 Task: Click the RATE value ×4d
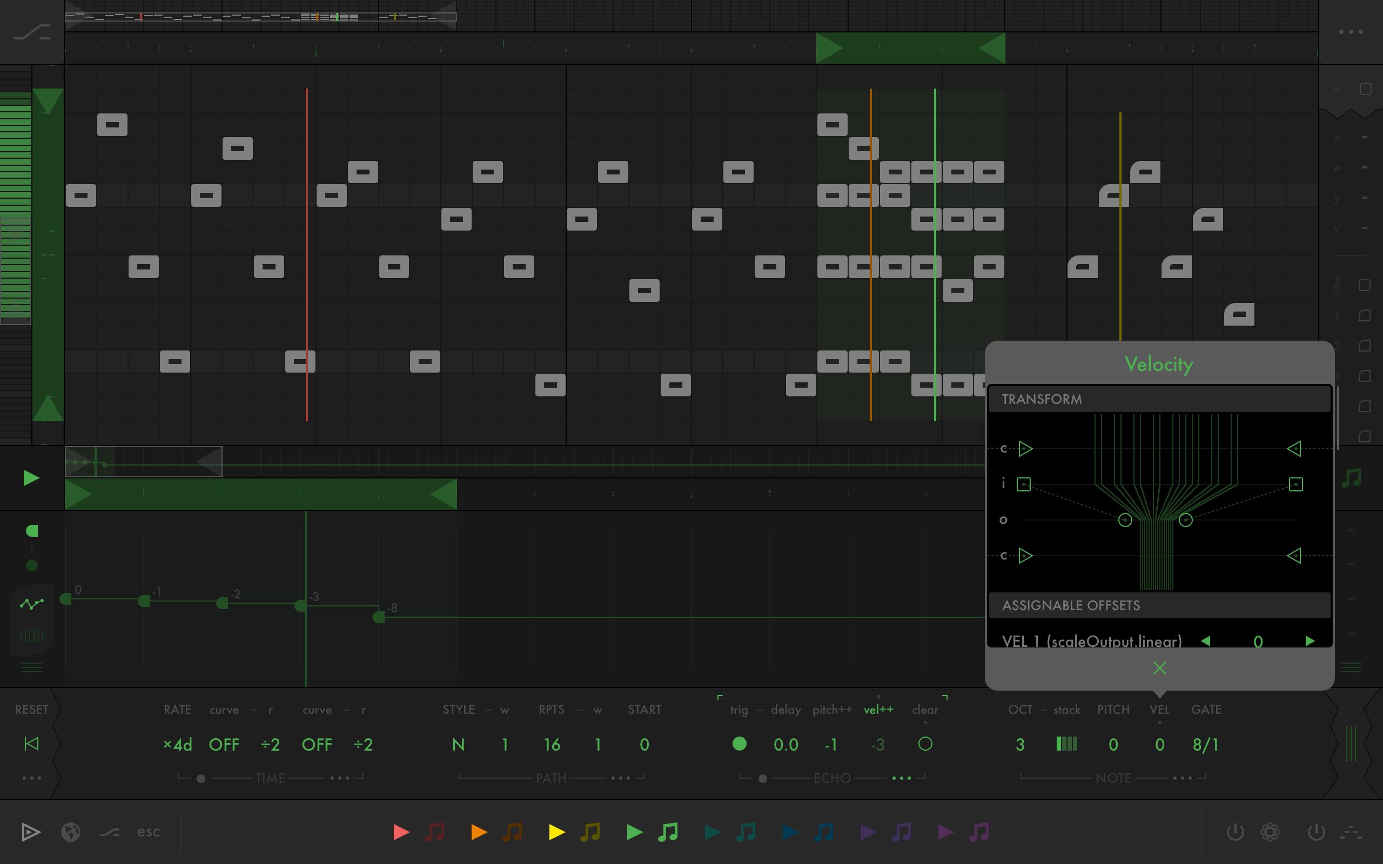click(178, 745)
